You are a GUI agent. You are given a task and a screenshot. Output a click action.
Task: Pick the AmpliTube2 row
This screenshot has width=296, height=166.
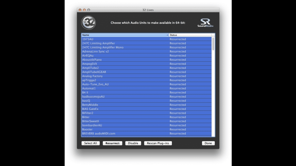147,68
